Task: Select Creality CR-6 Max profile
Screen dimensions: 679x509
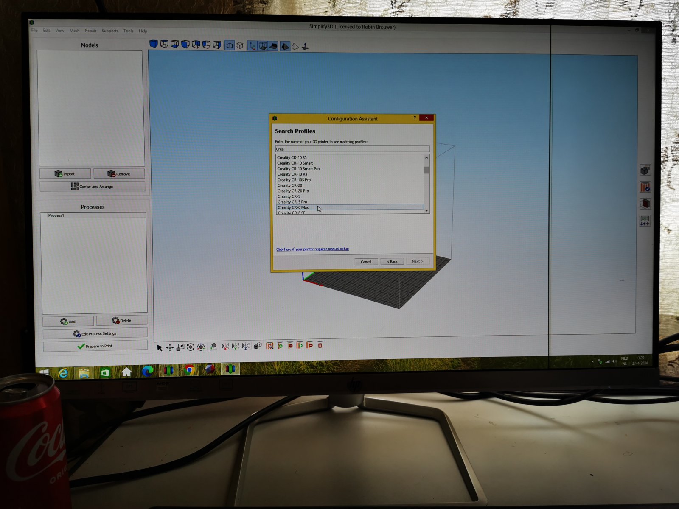Action: tap(350, 207)
